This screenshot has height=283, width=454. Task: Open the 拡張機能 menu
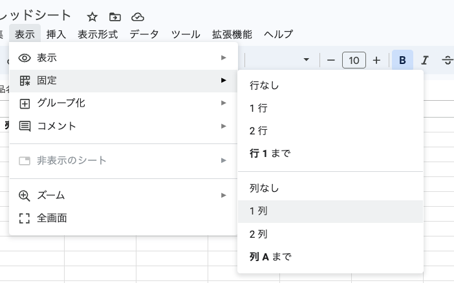pyautogui.click(x=232, y=34)
